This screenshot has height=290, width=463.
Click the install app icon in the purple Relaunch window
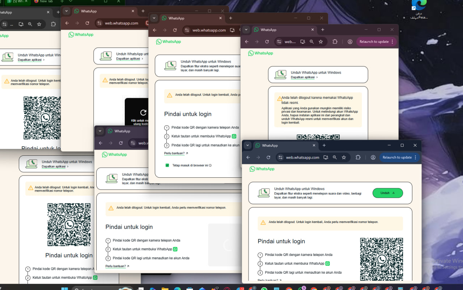coord(303,42)
